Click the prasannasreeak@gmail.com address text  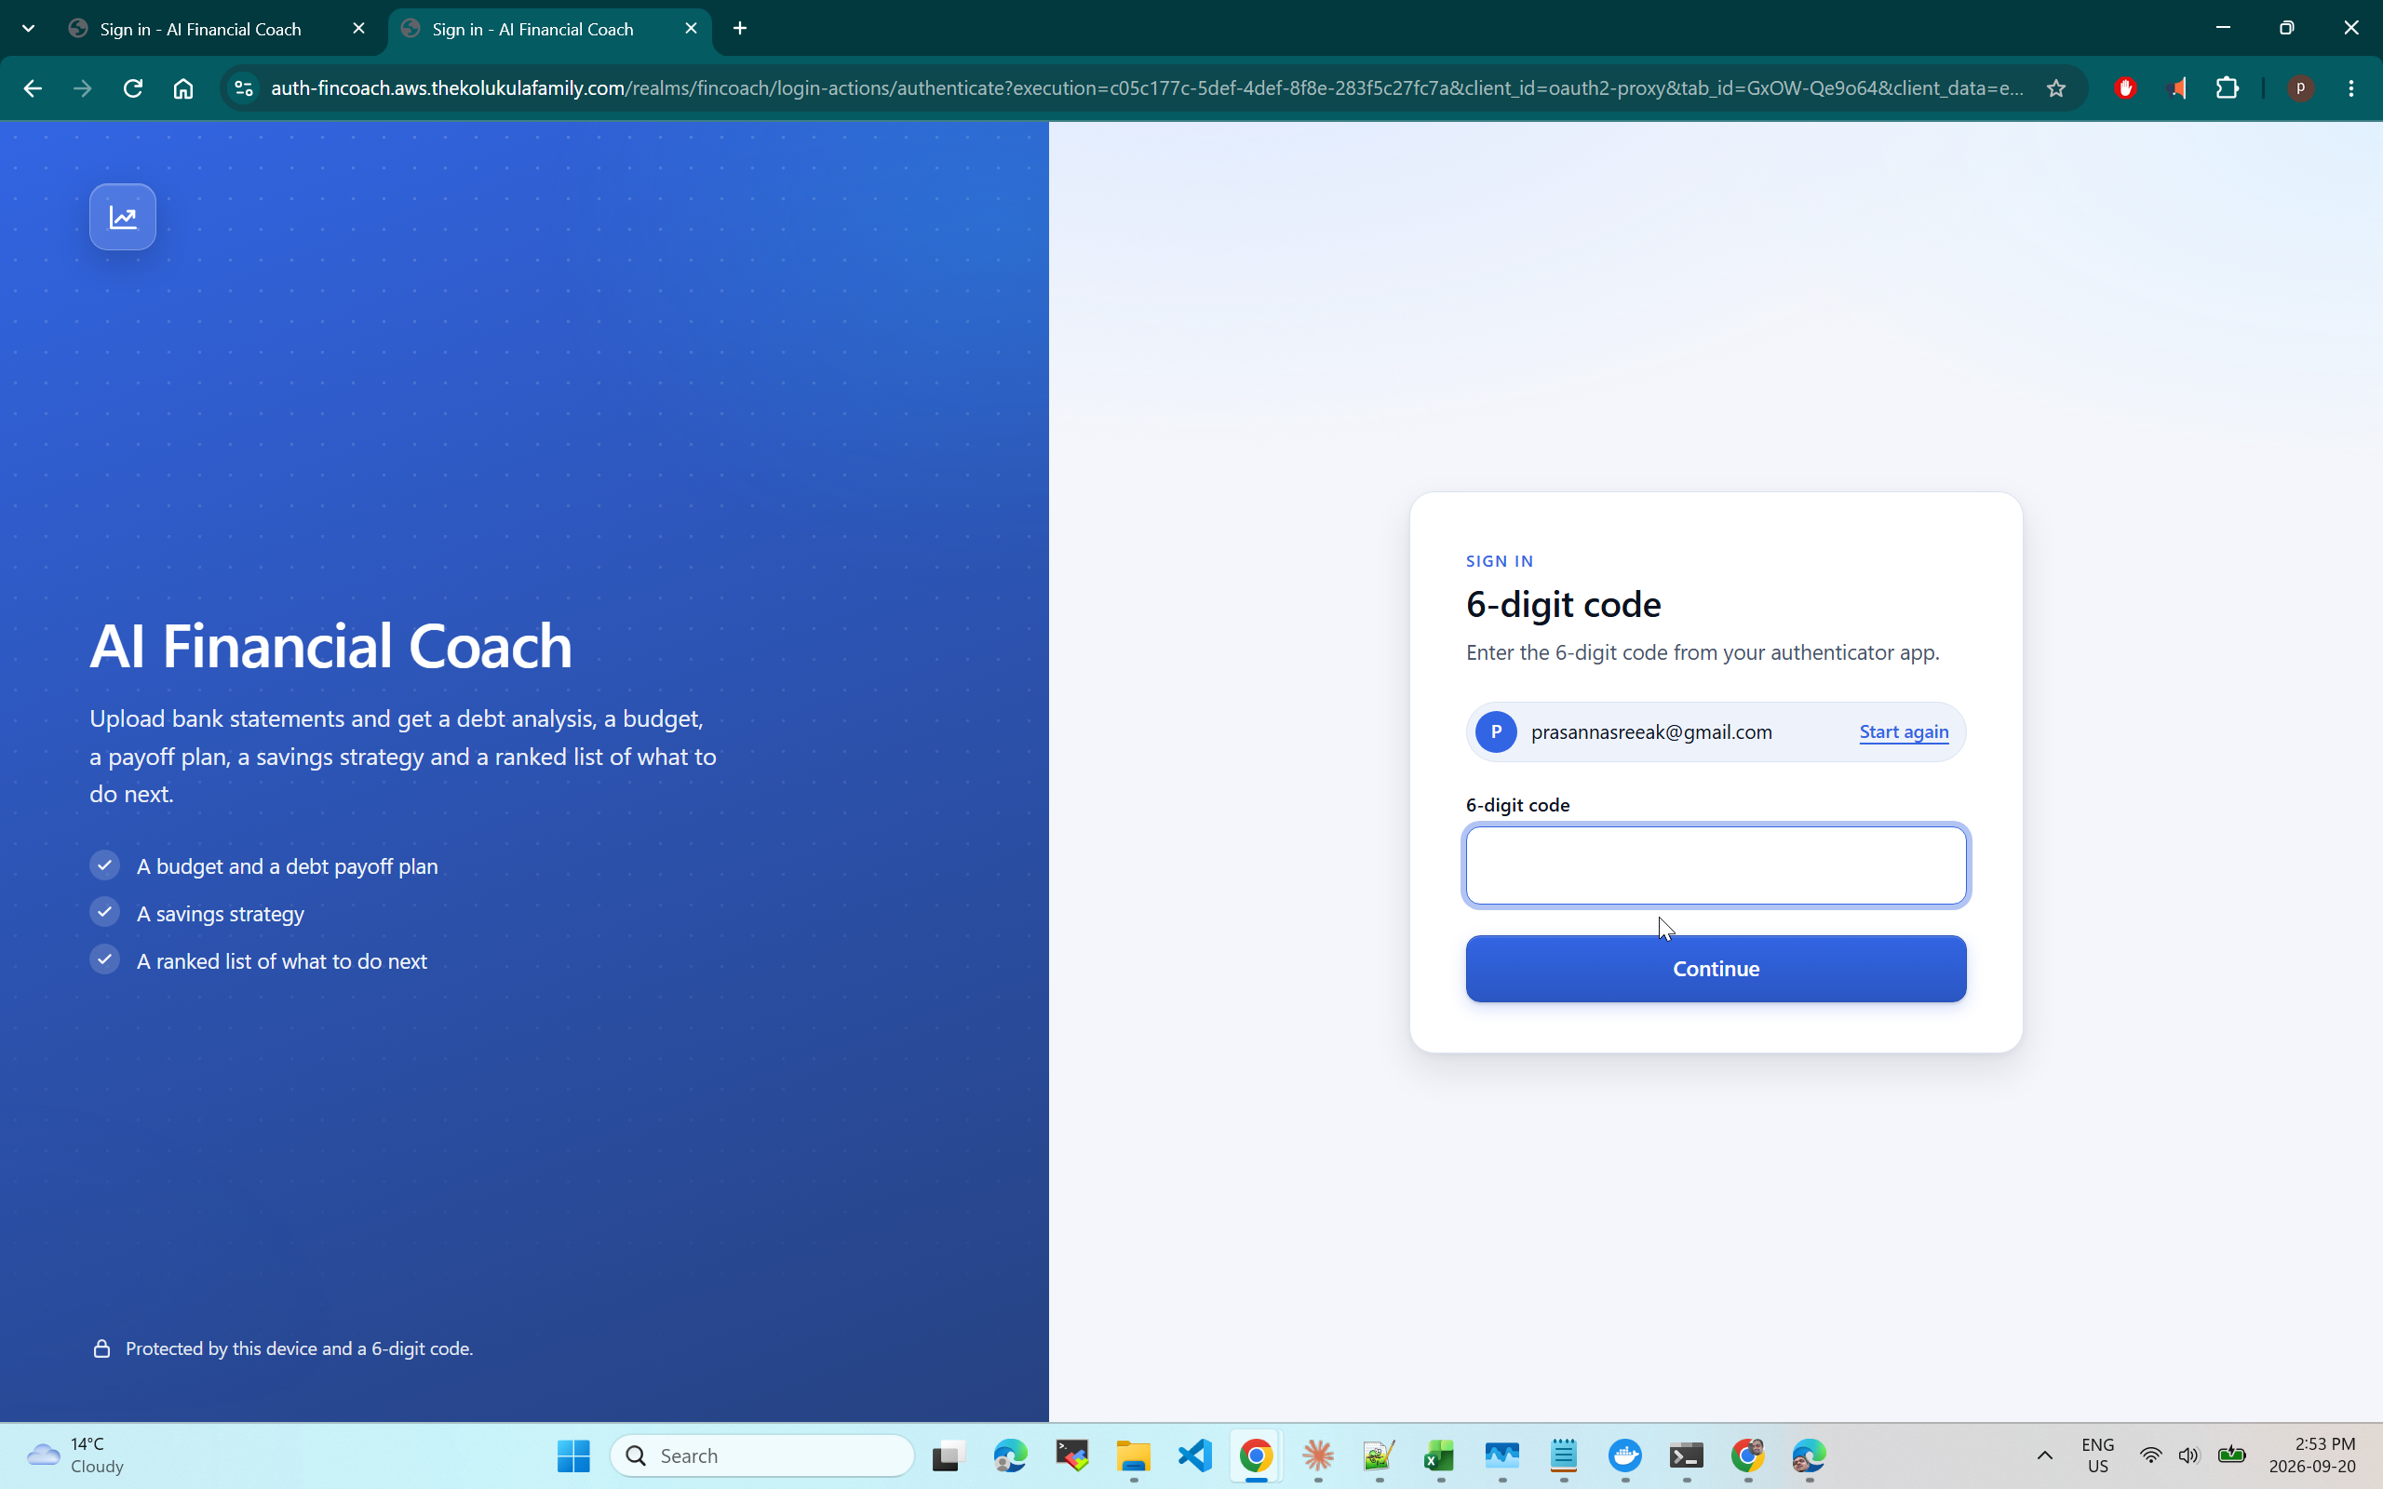tap(1651, 731)
